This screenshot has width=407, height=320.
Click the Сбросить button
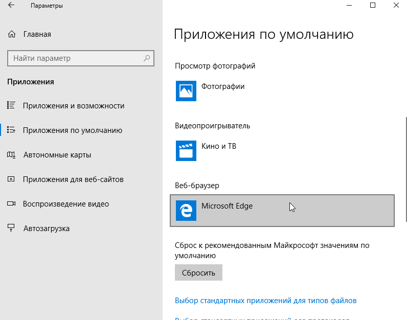click(x=198, y=272)
